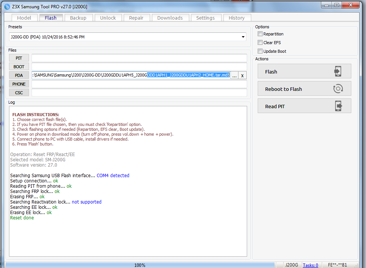This screenshot has width=366, height=268.
Task: Click 'Selected model: SM-J200G' log line
Action: tap(38, 160)
